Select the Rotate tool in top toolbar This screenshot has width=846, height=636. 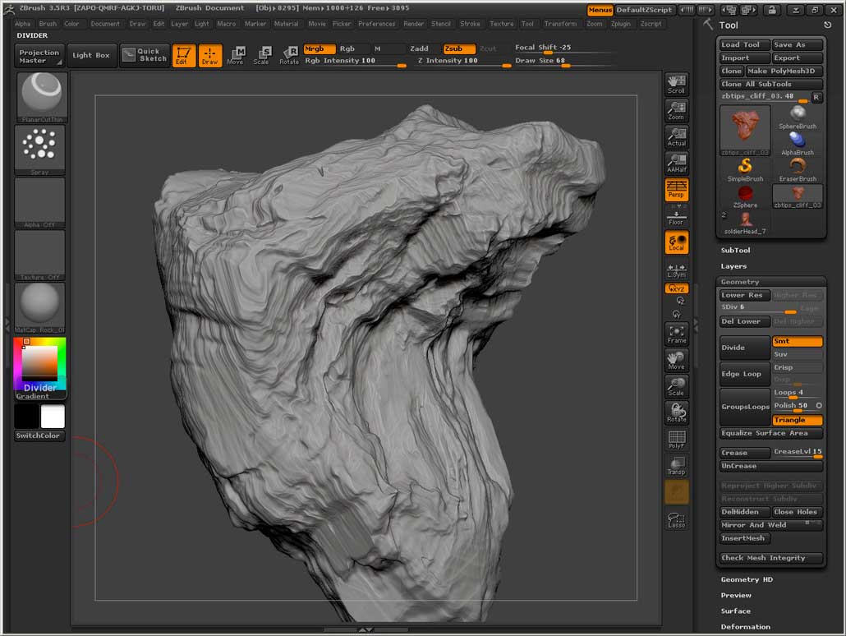click(x=289, y=55)
